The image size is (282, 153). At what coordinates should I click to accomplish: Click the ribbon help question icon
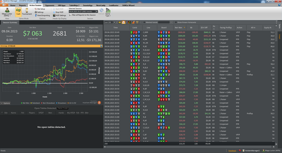pyautogui.click(x=279, y=5)
